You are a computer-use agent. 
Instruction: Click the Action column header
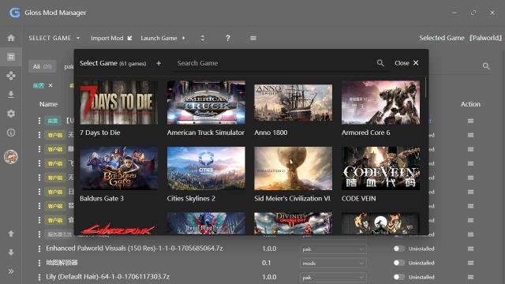470,104
